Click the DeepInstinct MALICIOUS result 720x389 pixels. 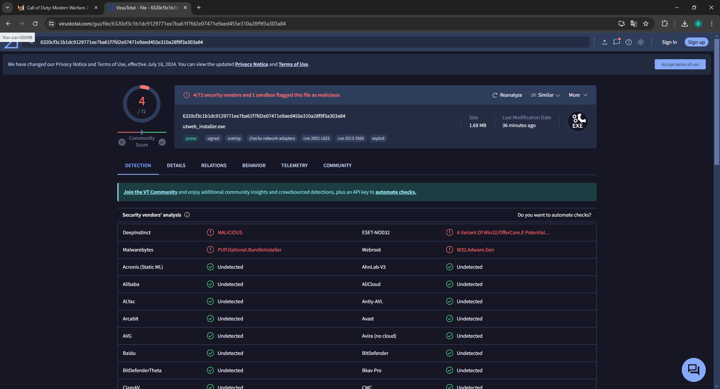(230, 233)
